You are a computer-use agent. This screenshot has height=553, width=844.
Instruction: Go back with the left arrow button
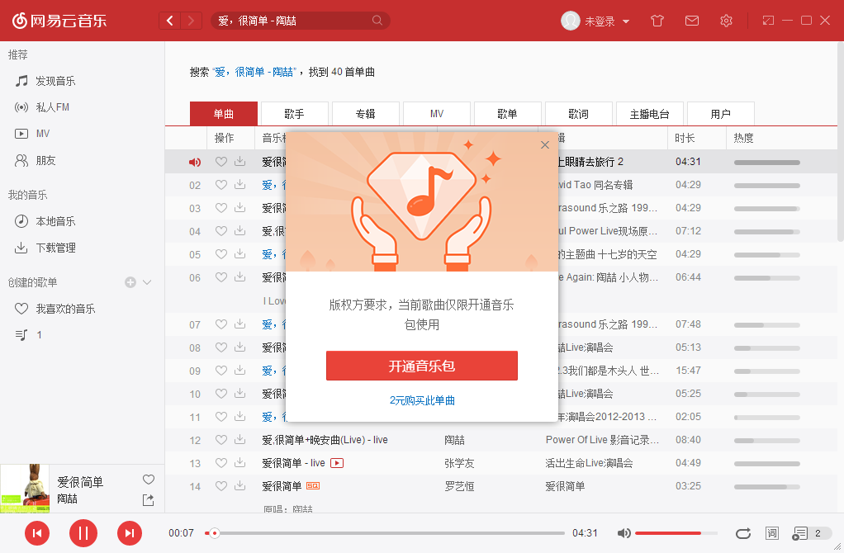(169, 21)
